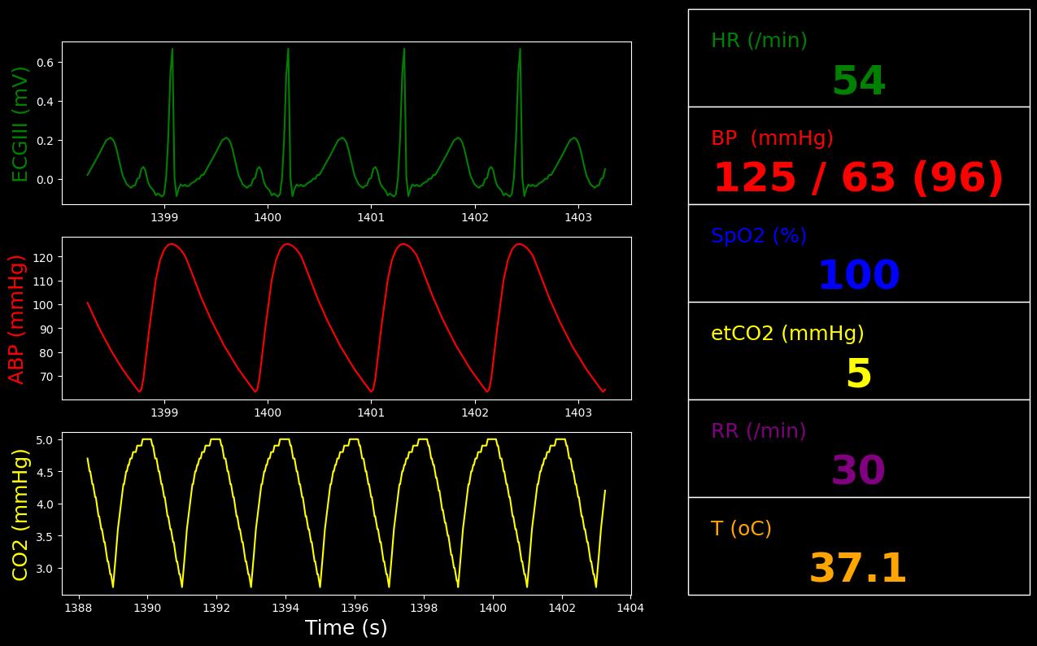Click the 1402 tick on ABP plot
1037x646 pixels.
475,412
